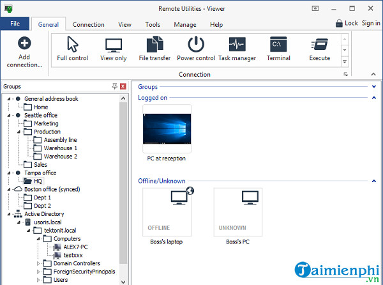The height and width of the screenshot is (285, 383).
Task: Pin the Groups panel
Action: 114,86
